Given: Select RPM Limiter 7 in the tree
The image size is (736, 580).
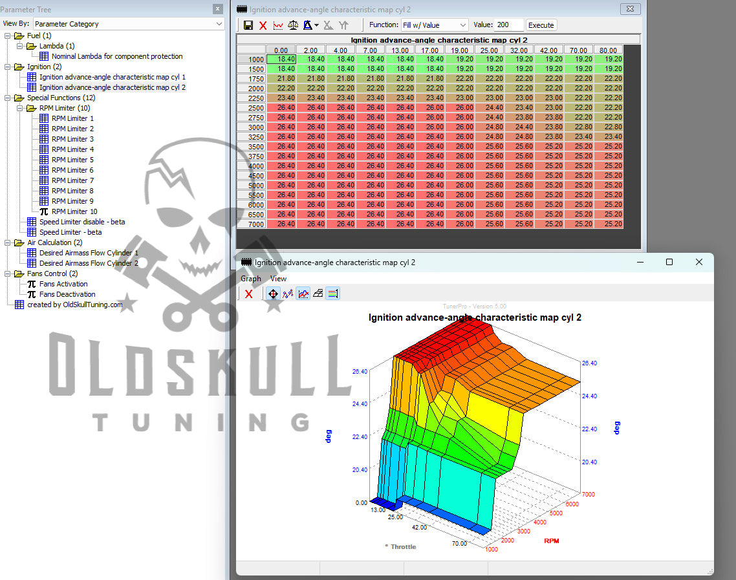Looking at the screenshot, I should pyautogui.click(x=72, y=180).
